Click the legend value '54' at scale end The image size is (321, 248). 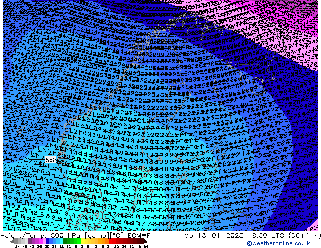[x=146, y=247]
